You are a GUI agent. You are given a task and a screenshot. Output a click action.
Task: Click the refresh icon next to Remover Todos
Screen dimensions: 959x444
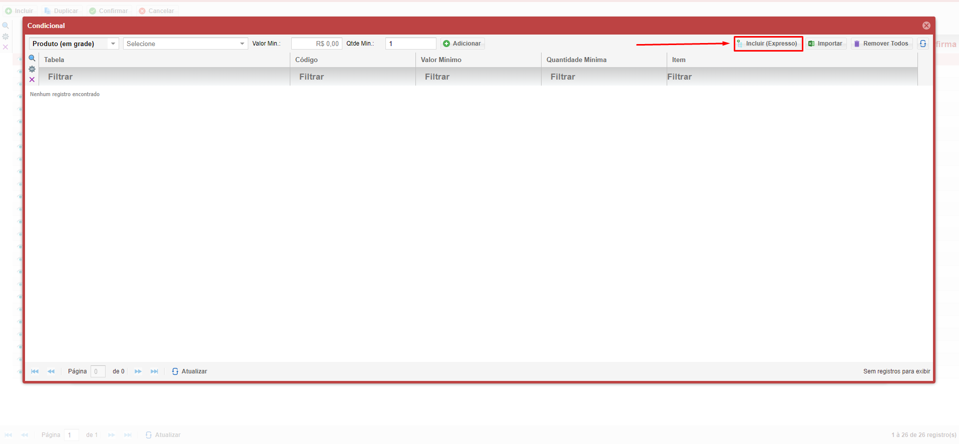(923, 44)
